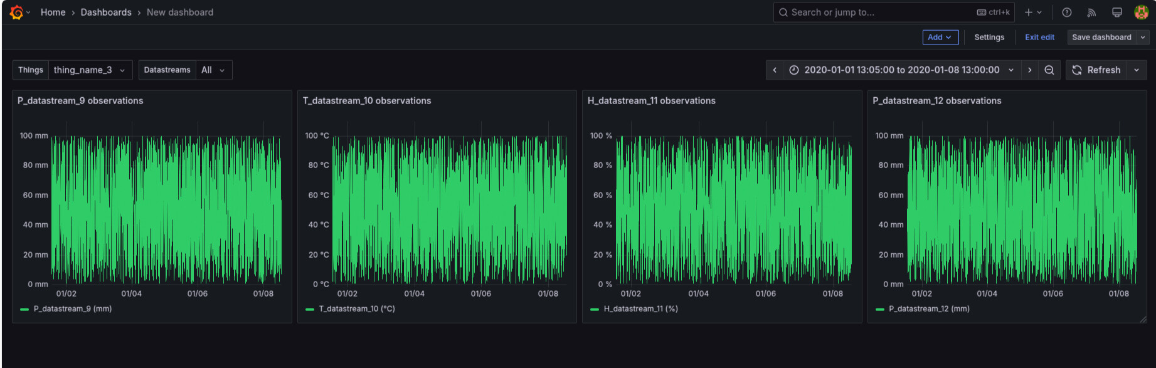Click the kiosk mode monitor icon
This screenshot has width=1156, height=368.
coord(1116,13)
